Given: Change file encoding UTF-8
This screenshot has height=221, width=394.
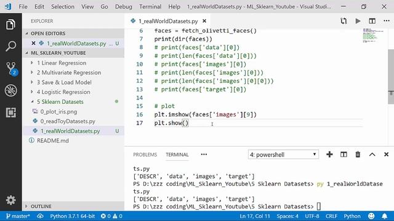Looking at the screenshot, I should click(312, 216).
